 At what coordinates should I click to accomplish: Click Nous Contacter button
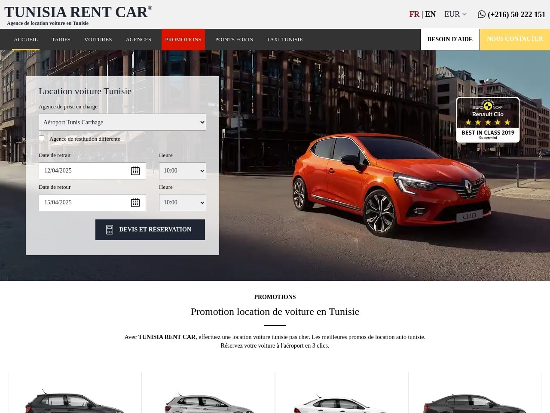coord(515,39)
